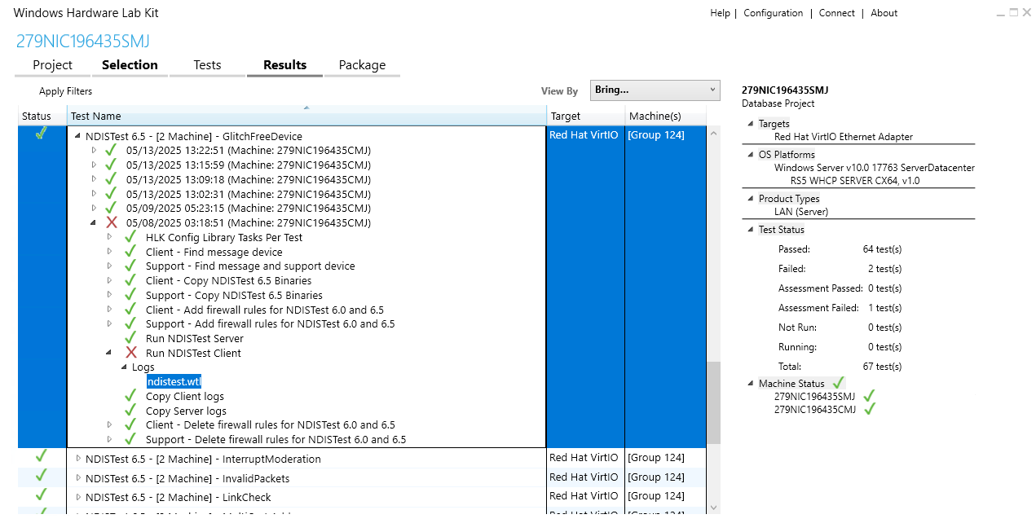The height and width of the screenshot is (532, 1036).
Task: Open the Project tab
Action: pyautogui.click(x=52, y=65)
